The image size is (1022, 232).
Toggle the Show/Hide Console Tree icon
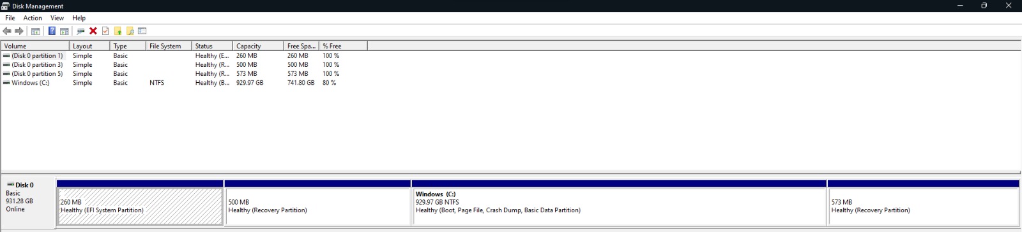coord(36,31)
